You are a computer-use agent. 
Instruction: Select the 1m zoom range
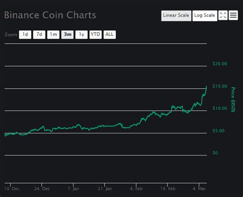pyautogui.click(x=53, y=34)
